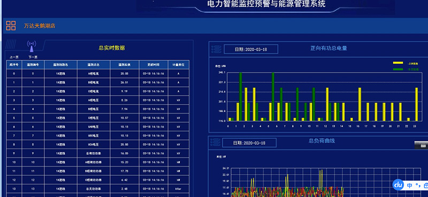Click the yellow bar at hour 16

pos(360,104)
